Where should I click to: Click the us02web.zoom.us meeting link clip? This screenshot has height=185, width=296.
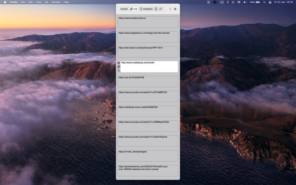coord(148,111)
